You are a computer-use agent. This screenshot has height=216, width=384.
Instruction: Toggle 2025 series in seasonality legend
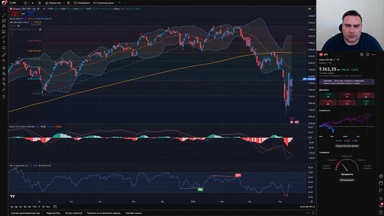[339, 141]
